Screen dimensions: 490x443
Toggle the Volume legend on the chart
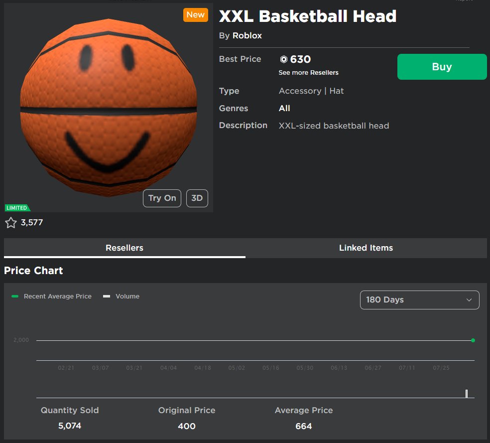pos(121,296)
